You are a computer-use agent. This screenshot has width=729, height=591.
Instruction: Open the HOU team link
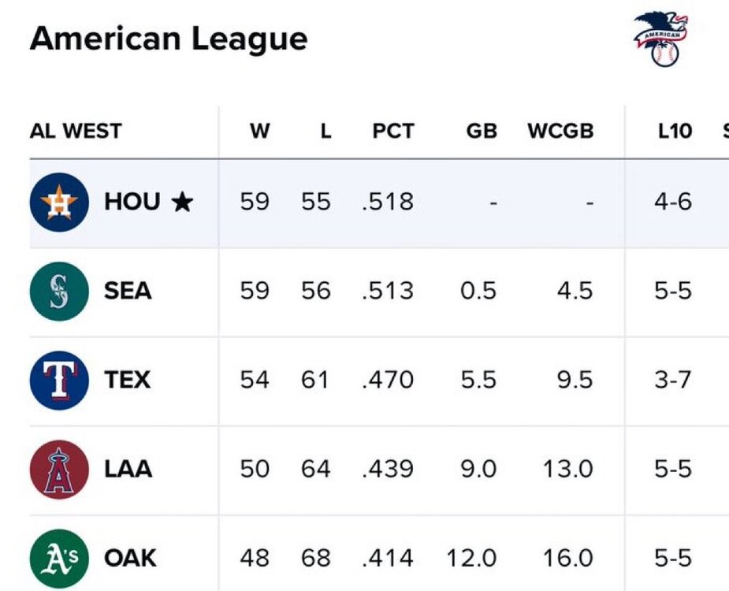[132, 203]
